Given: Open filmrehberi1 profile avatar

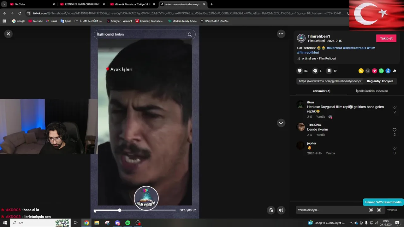Looking at the screenshot, I should 301,38.
